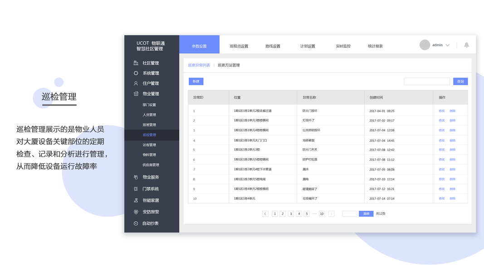The height and width of the screenshot is (272, 484).
Task: Click the 创建时间 column header
Action: coord(376,97)
